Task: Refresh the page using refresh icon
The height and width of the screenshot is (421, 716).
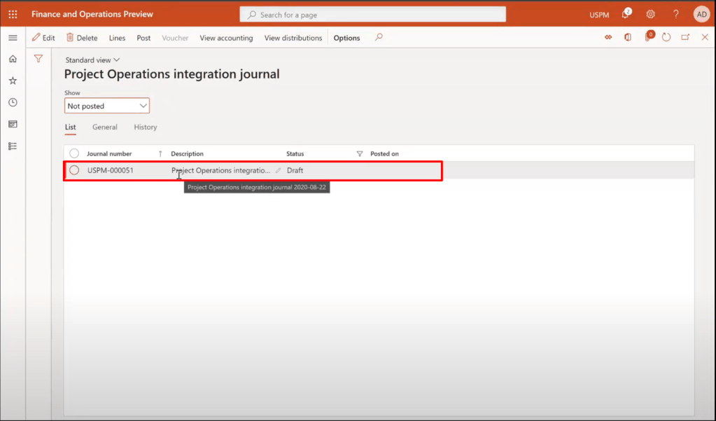Action: click(x=666, y=38)
